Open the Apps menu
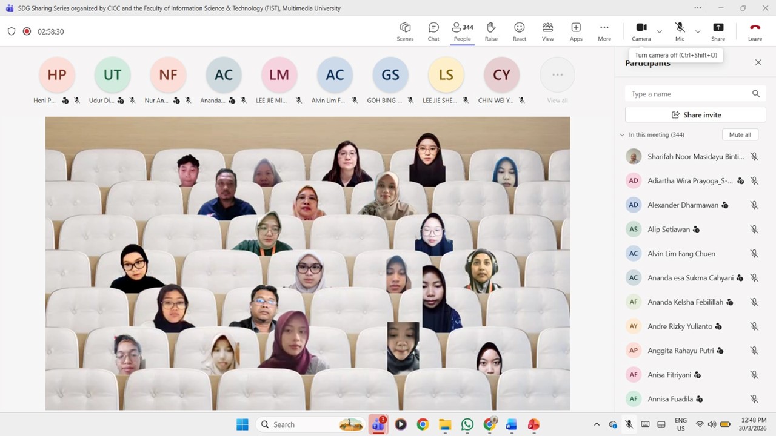 tap(576, 31)
